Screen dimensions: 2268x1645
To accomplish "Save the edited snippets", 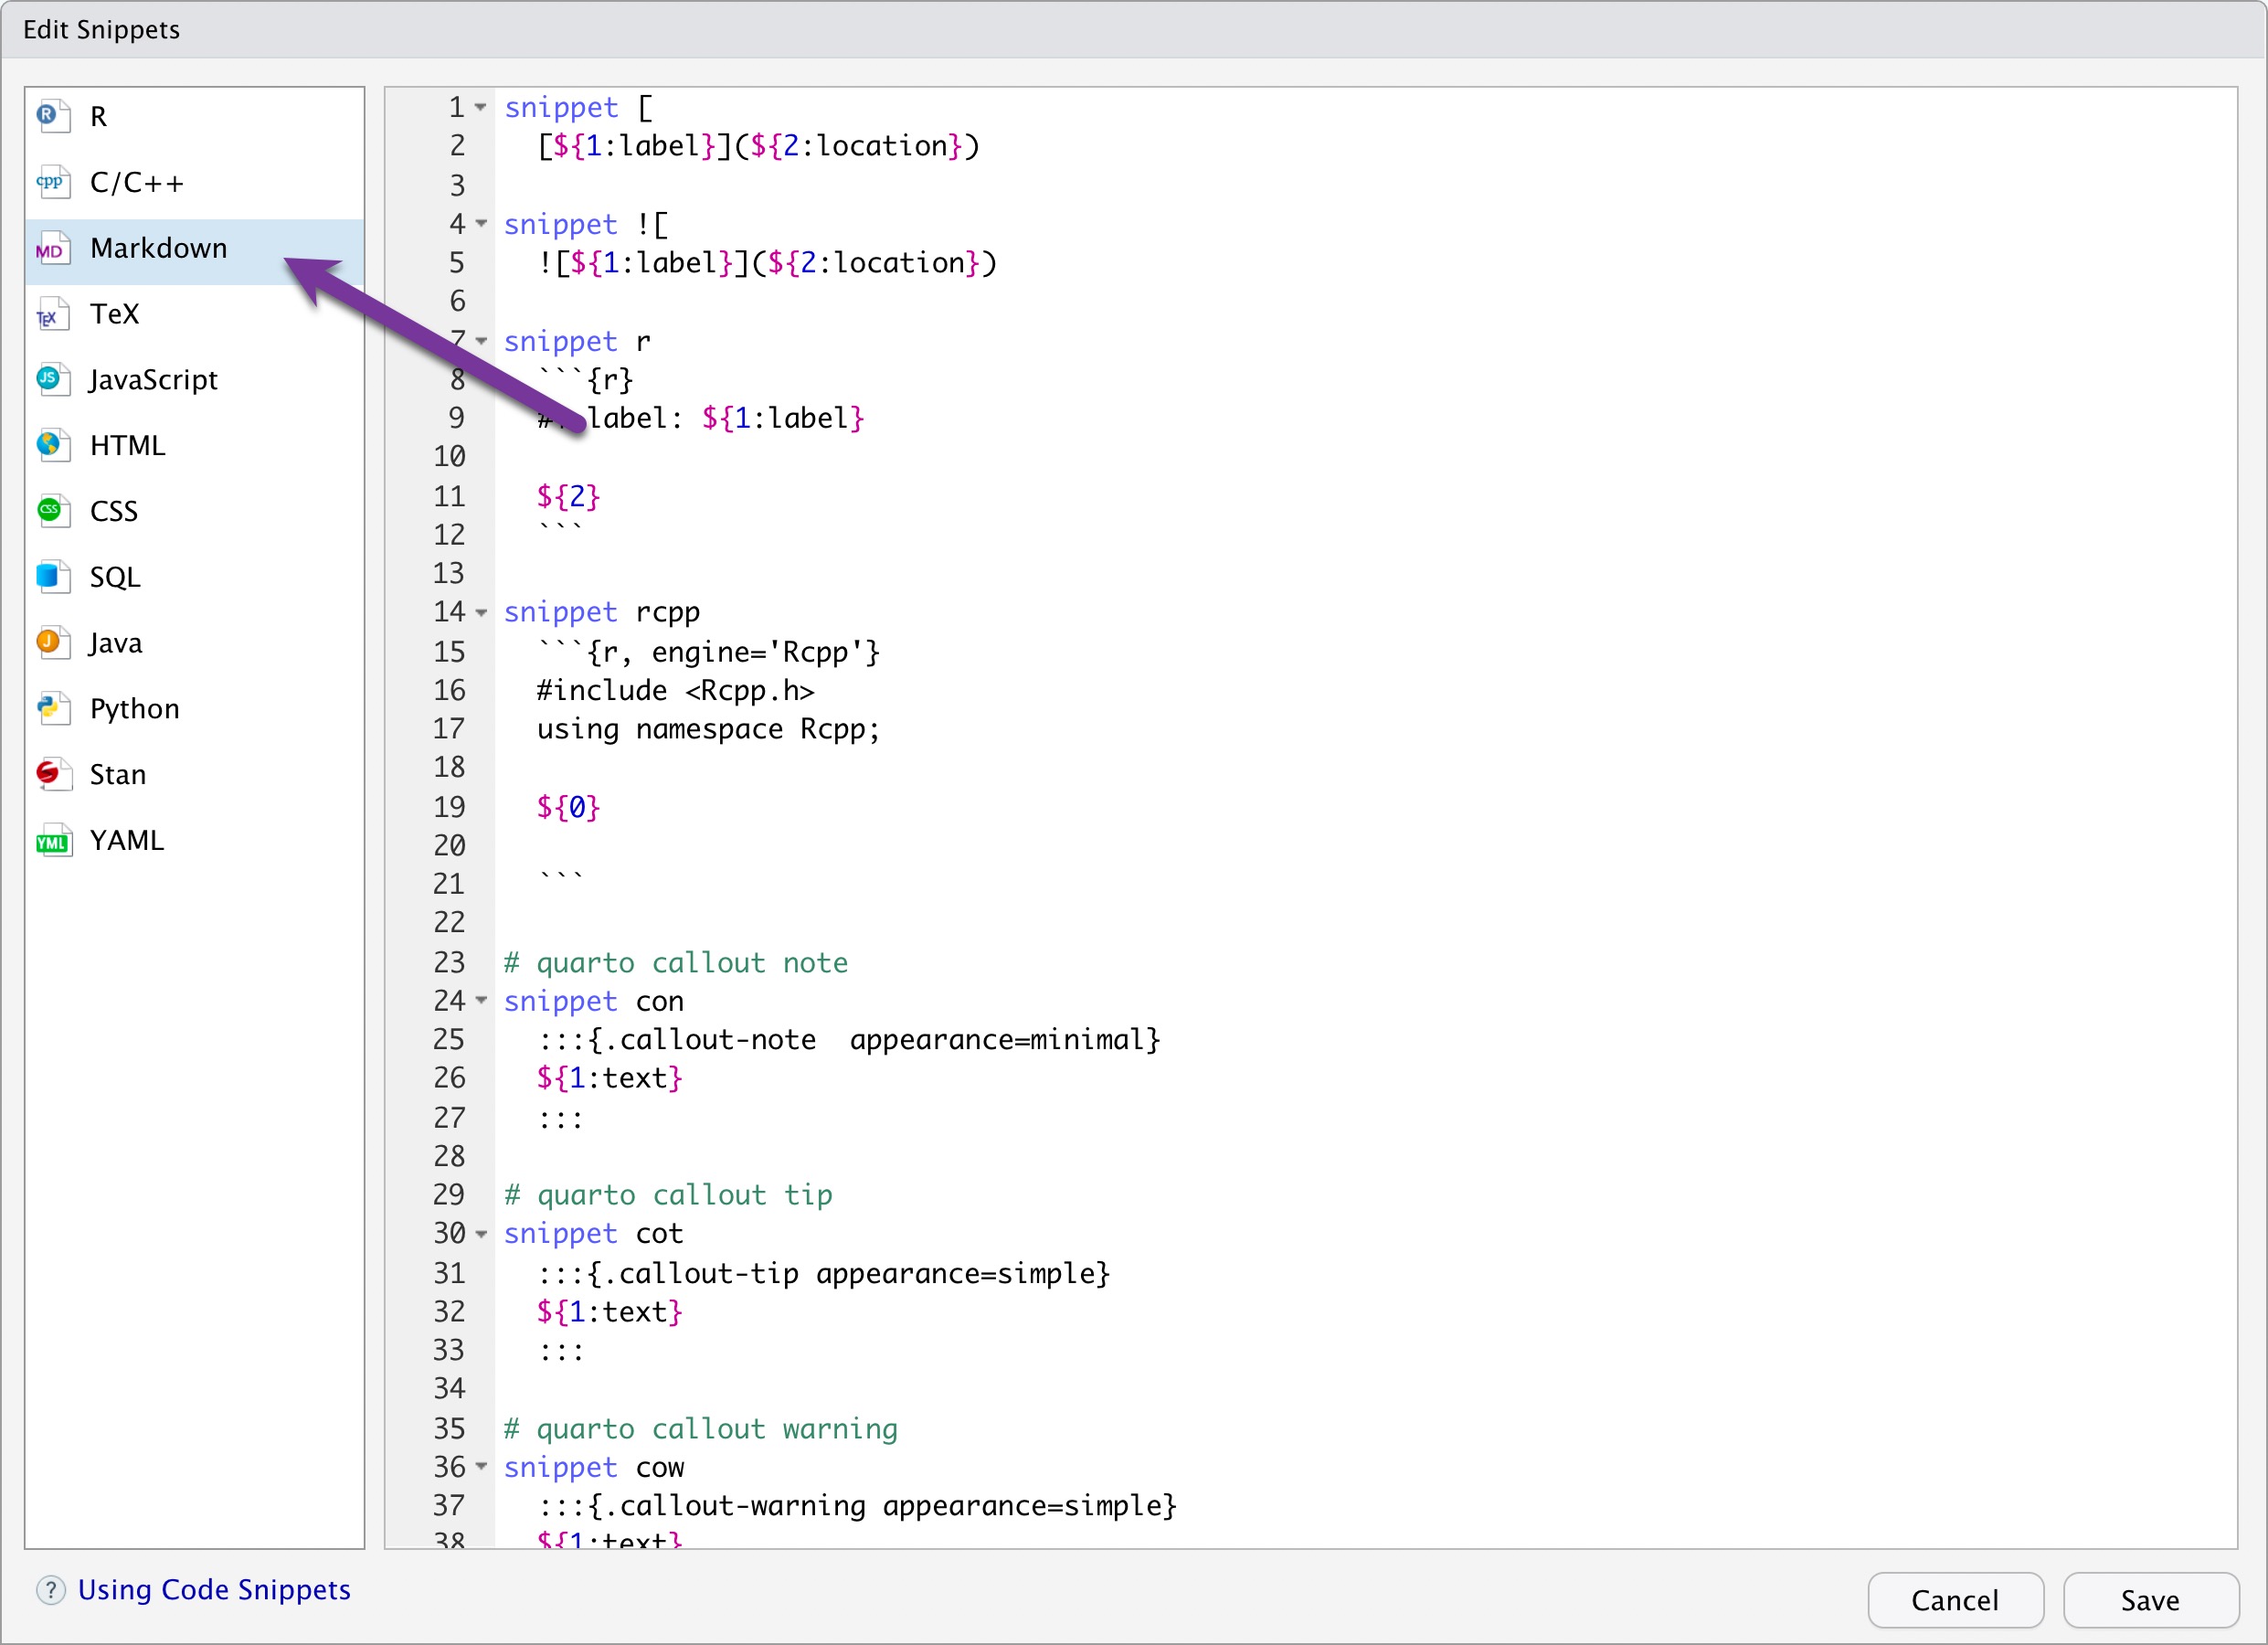I will 2150,1600.
